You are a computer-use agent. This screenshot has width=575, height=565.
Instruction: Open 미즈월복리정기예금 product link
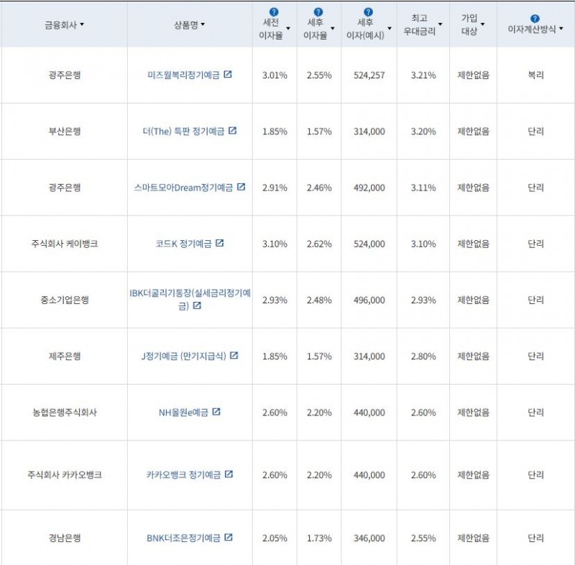coord(183,75)
